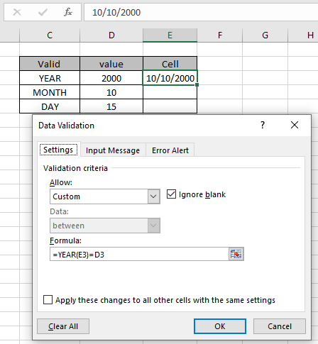Click the Cancel button

pos(280,326)
